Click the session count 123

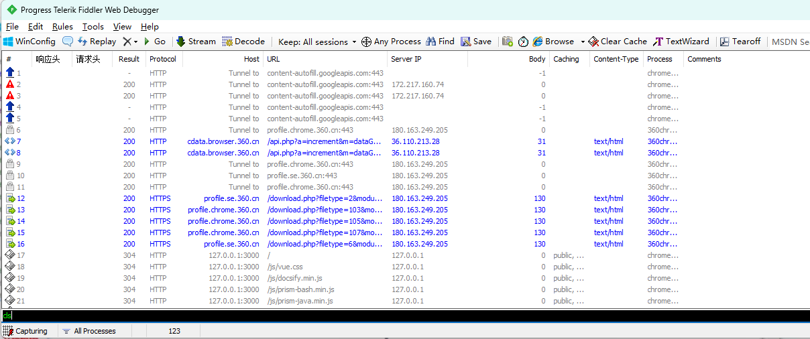point(174,331)
